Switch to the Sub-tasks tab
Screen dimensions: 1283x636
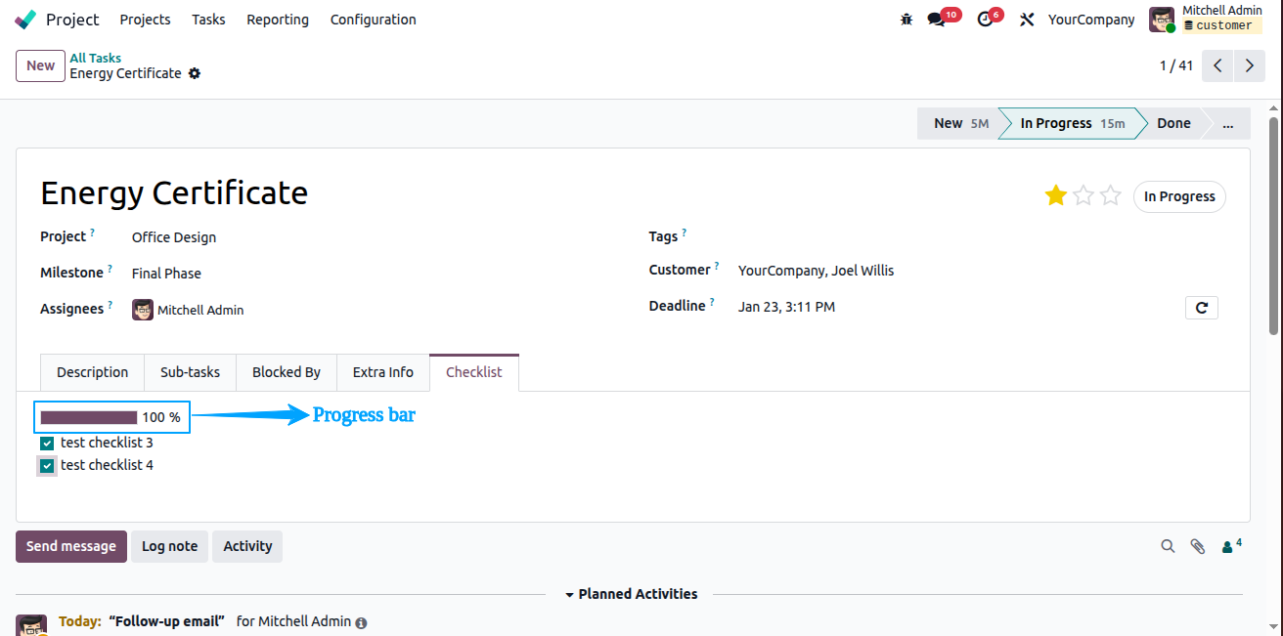190,372
